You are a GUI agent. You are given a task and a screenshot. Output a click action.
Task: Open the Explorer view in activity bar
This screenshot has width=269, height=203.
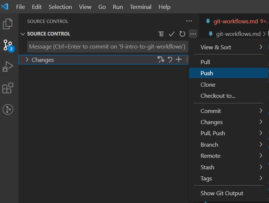coord(8,24)
